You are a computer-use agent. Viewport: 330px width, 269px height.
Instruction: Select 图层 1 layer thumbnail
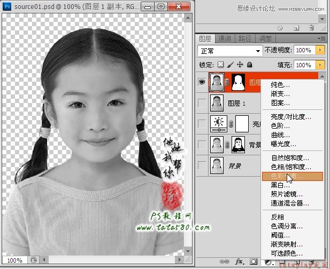[217, 103]
